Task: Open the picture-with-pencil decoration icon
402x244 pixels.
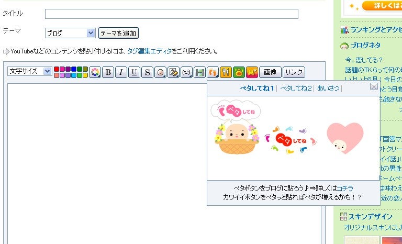Action: pyautogui.click(x=174, y=72)
